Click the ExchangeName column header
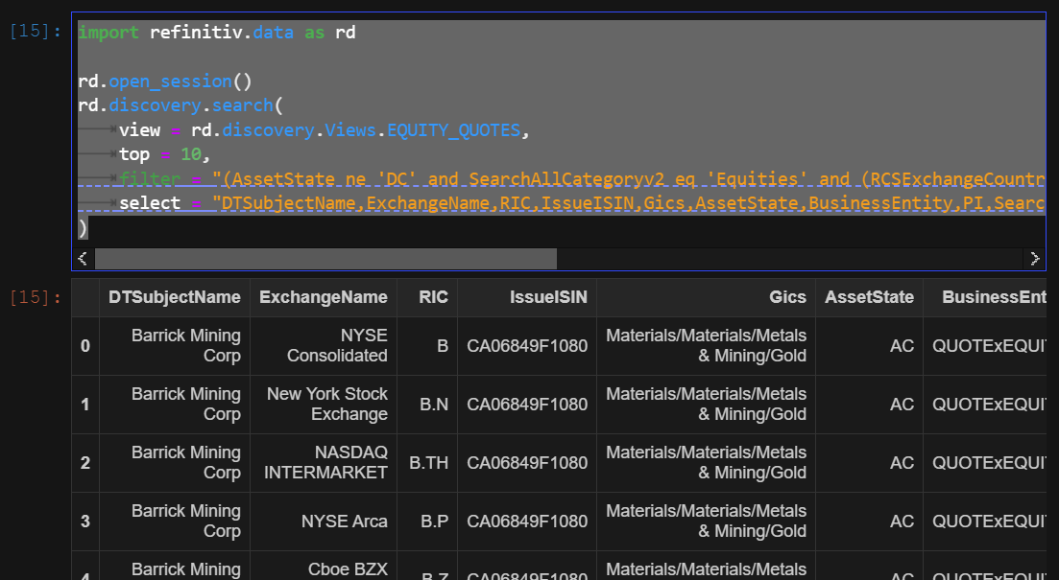Screen dimensions: 1059x580 tap(324, 297)
